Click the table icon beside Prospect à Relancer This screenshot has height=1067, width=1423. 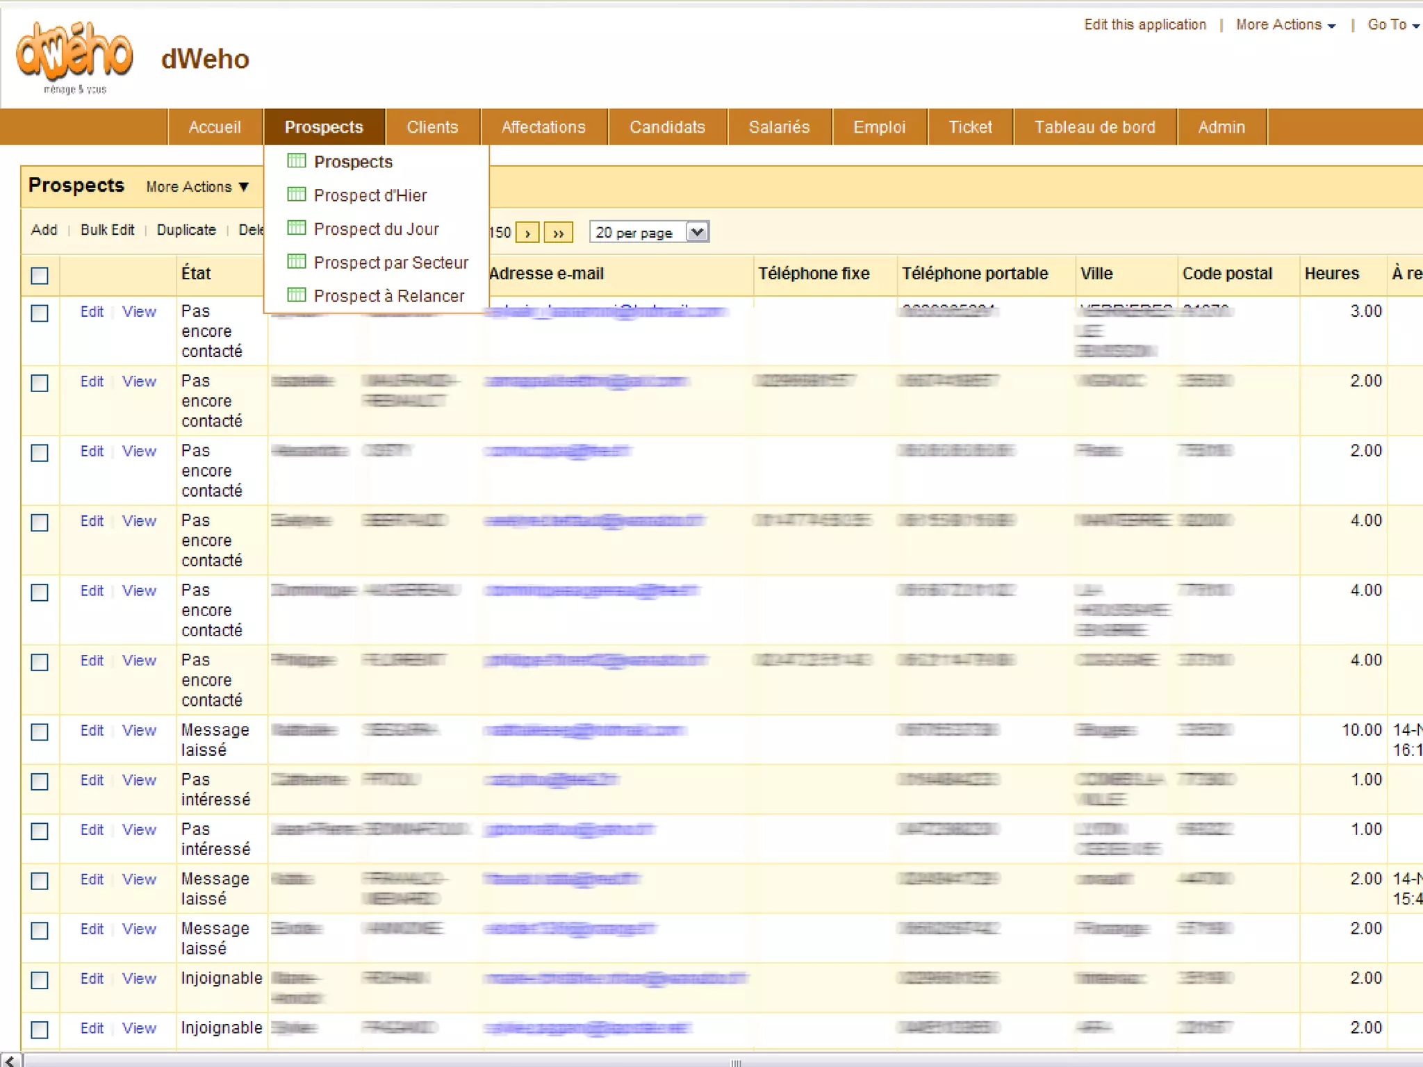click(297, 295)
